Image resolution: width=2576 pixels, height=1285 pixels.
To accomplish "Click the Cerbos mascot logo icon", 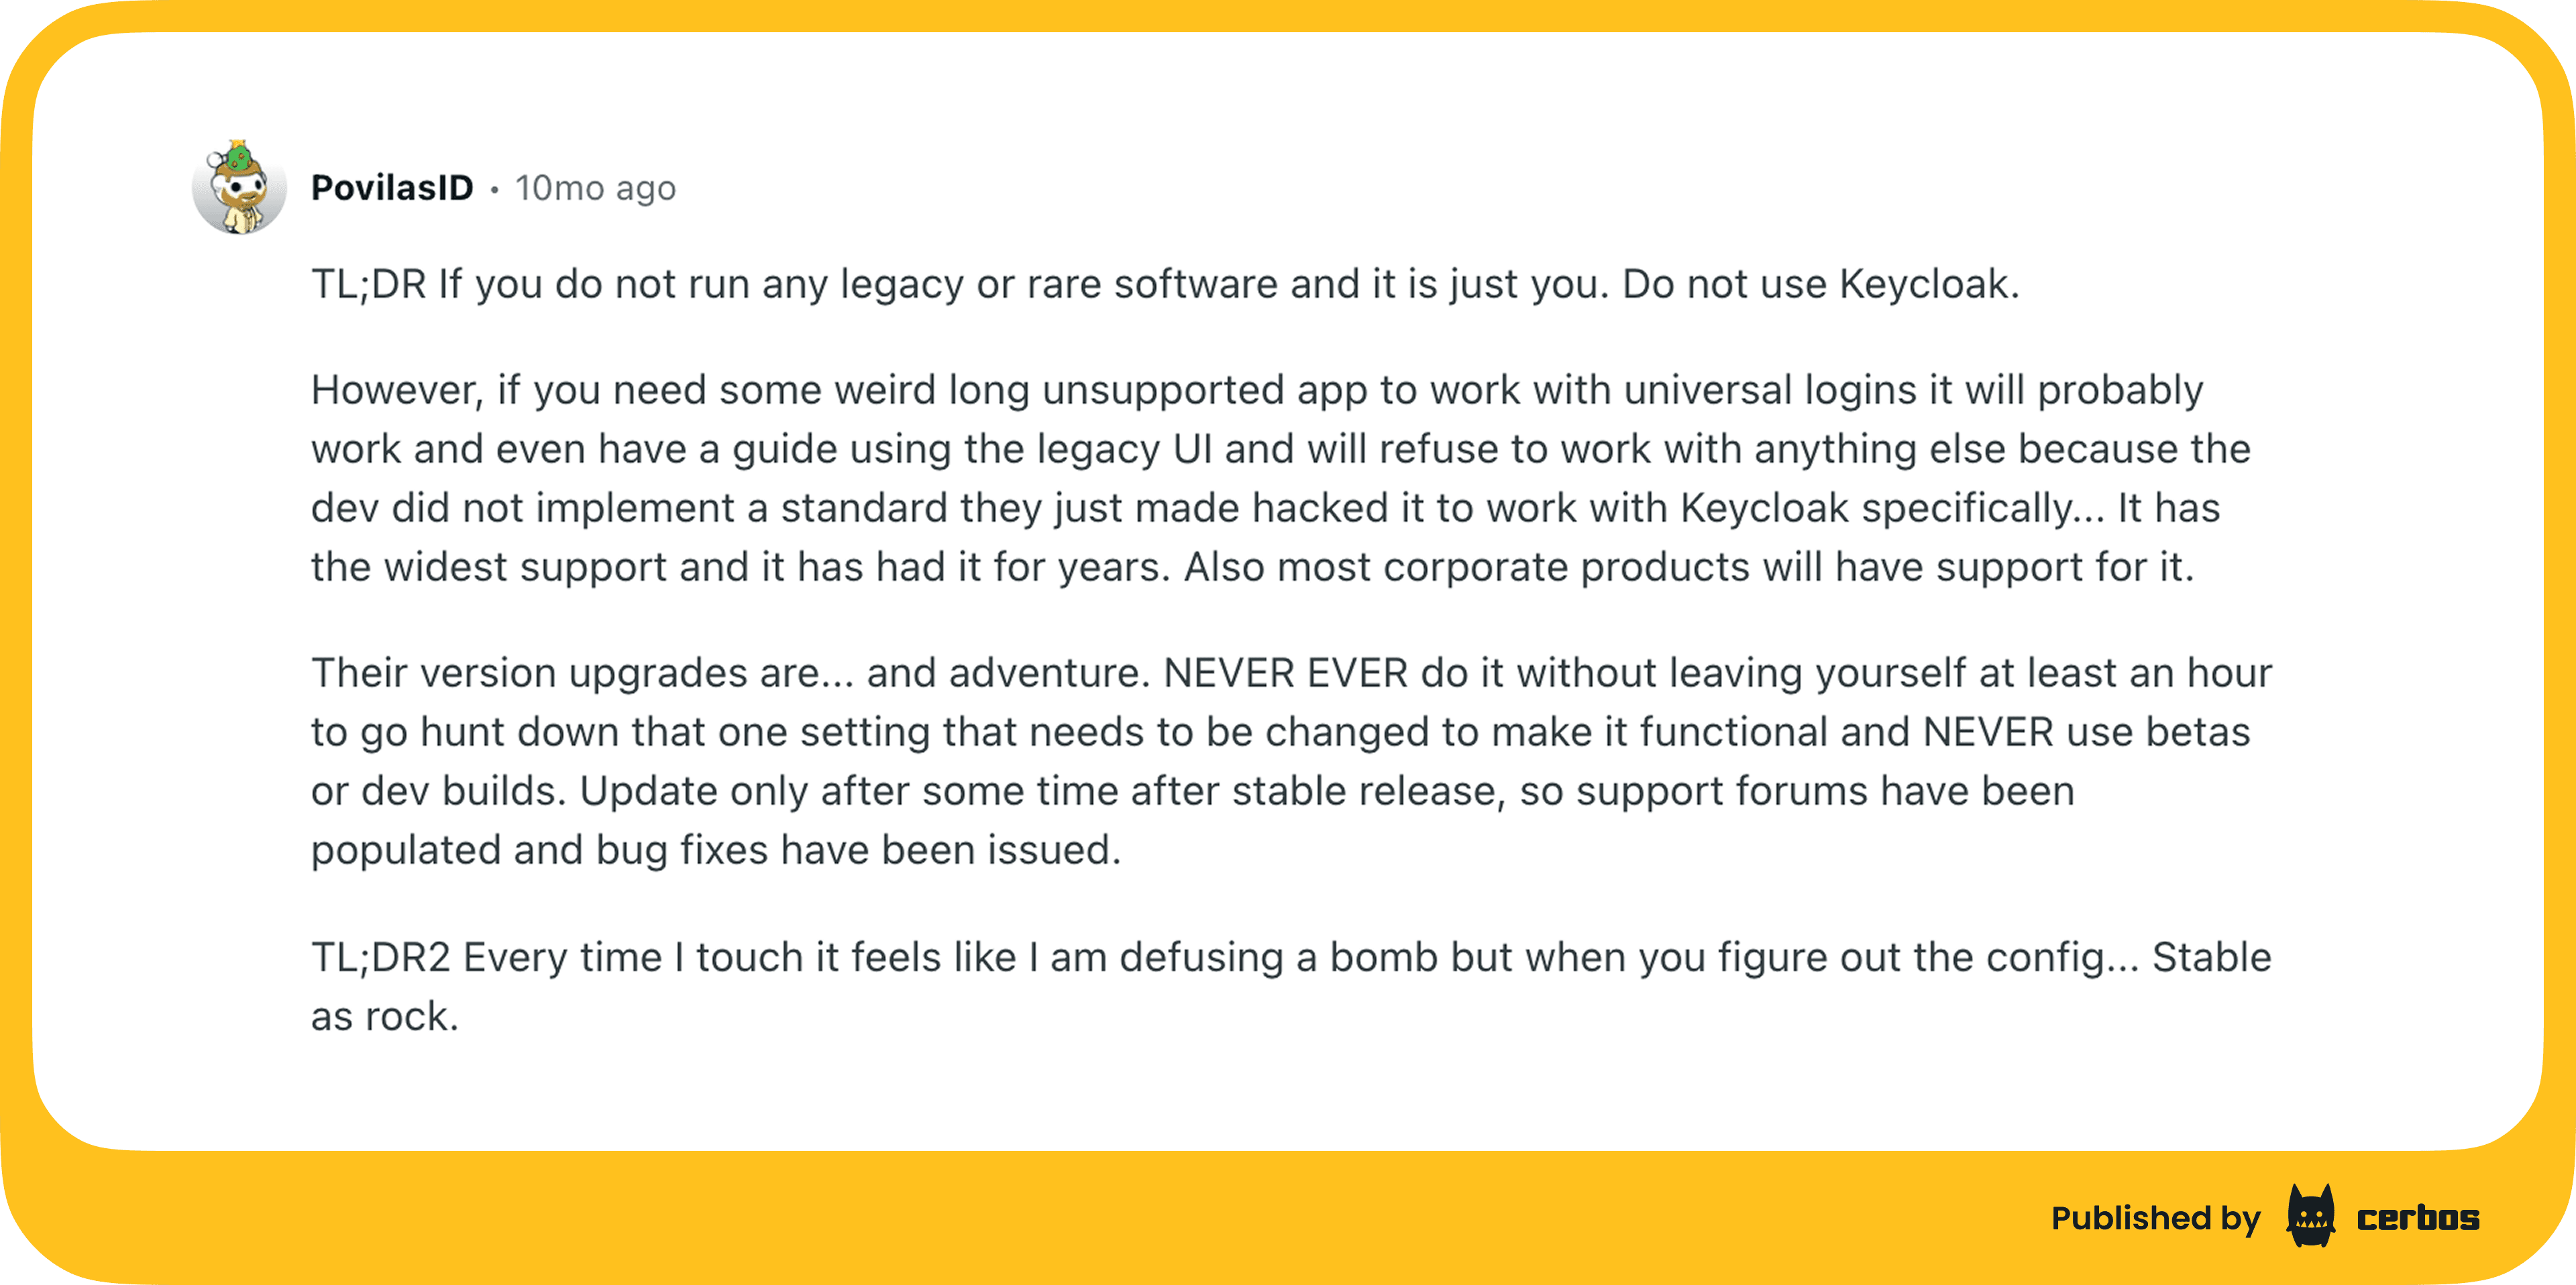I will point(2310,1217).
